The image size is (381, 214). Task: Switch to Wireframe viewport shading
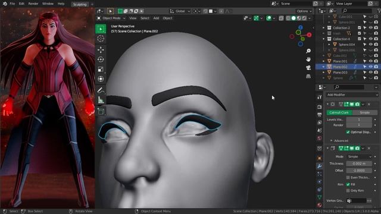(x=288, y=18)
